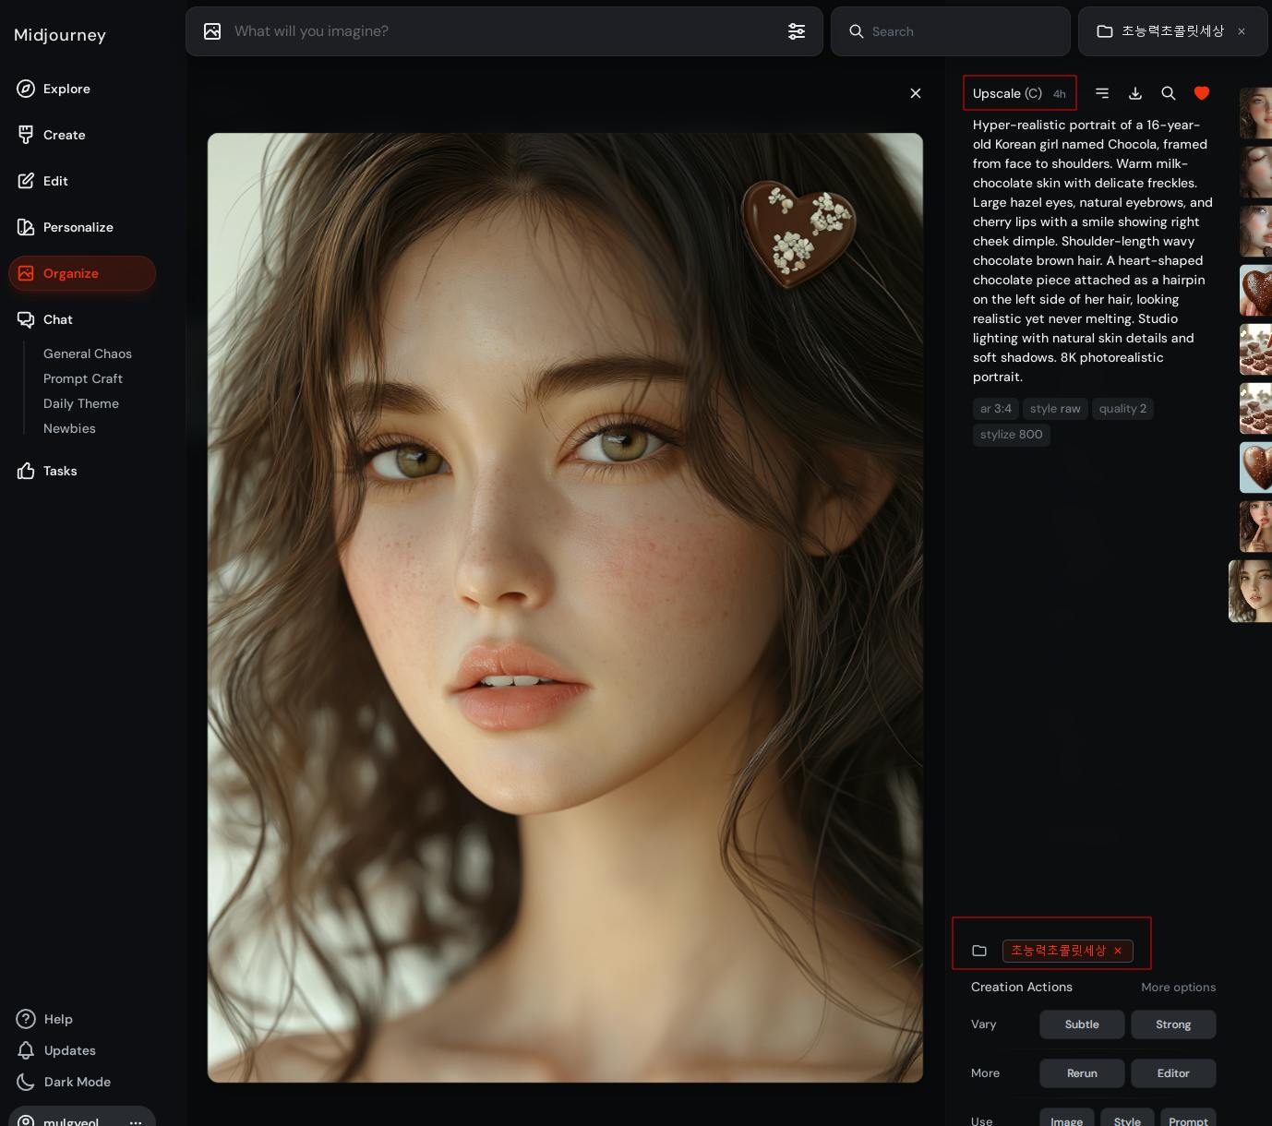
Task: Open the account options ellipsis menu
Action: tap(136, 1122)
